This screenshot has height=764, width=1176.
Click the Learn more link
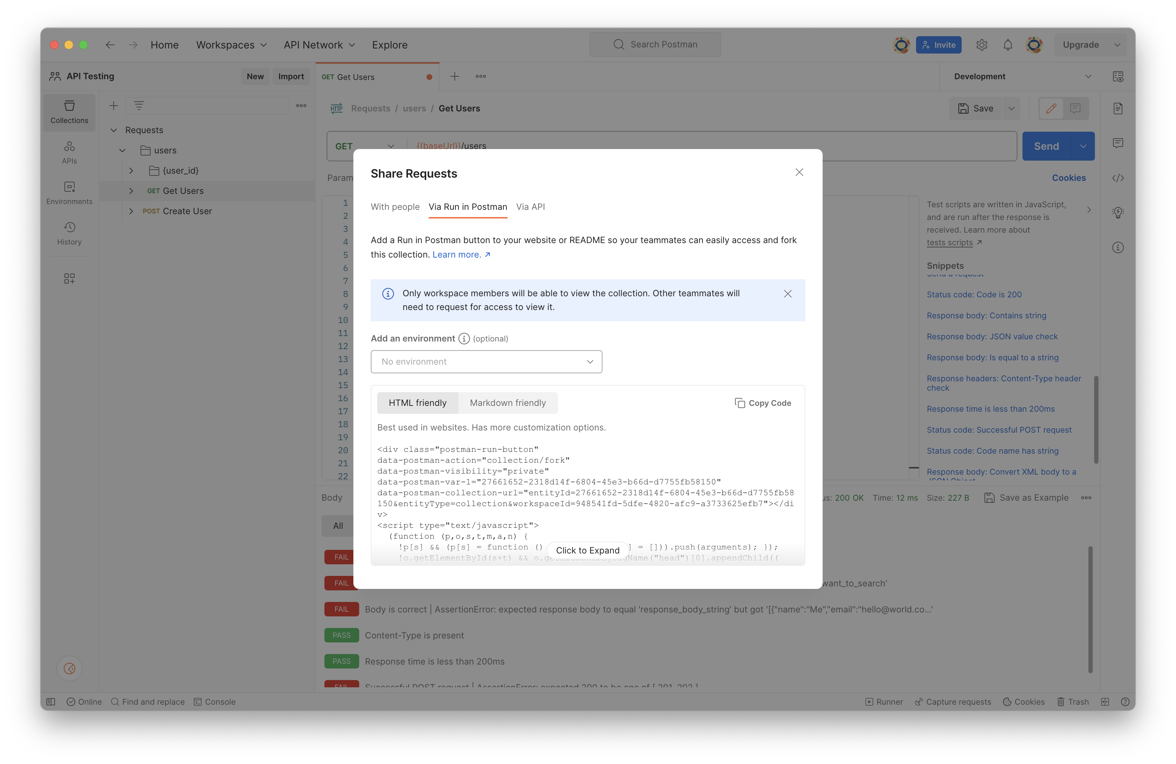click(x=461, y=255)
